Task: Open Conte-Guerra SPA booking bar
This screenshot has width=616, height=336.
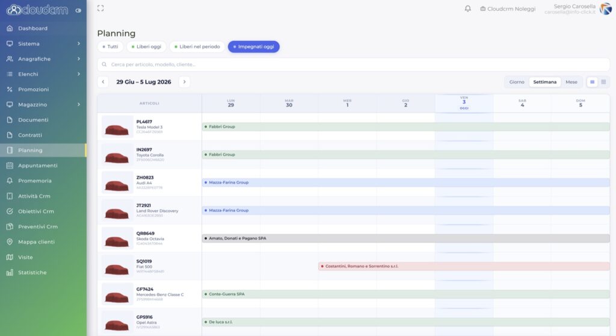Action: 406,294
